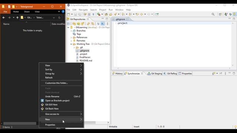Select README.md in Working Tree
Screen dimensions: 237x133
pyautogui.click(x=86, y=61)
